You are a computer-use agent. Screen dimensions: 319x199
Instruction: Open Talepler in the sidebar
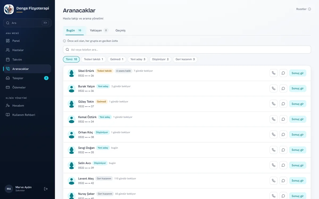pyautogui.click(x=27, y=78)
